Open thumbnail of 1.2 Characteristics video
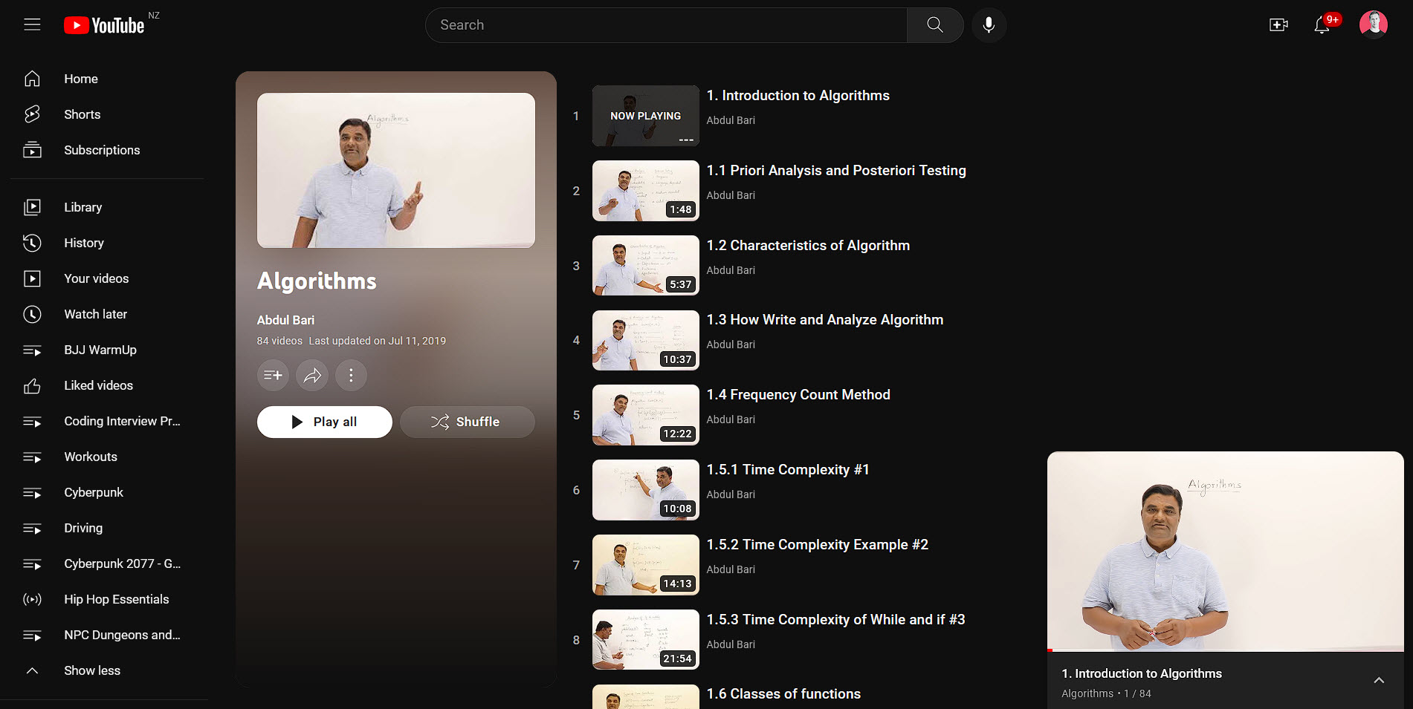Screen dimensions: 1413x709 (x=646, y=266)
